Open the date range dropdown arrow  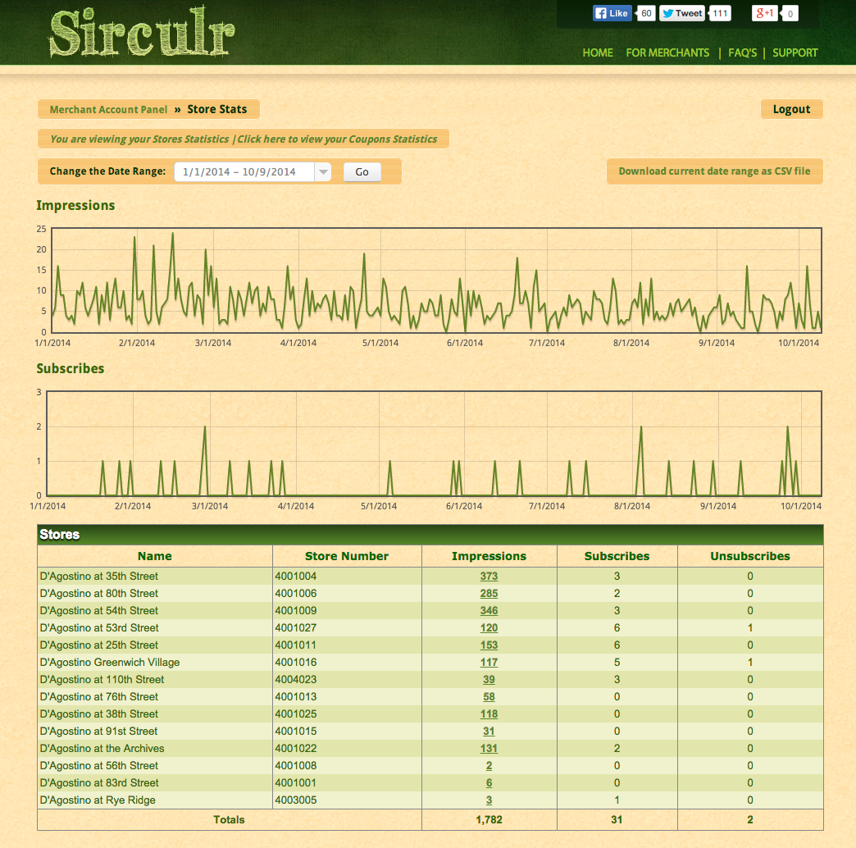click(323, 172)
